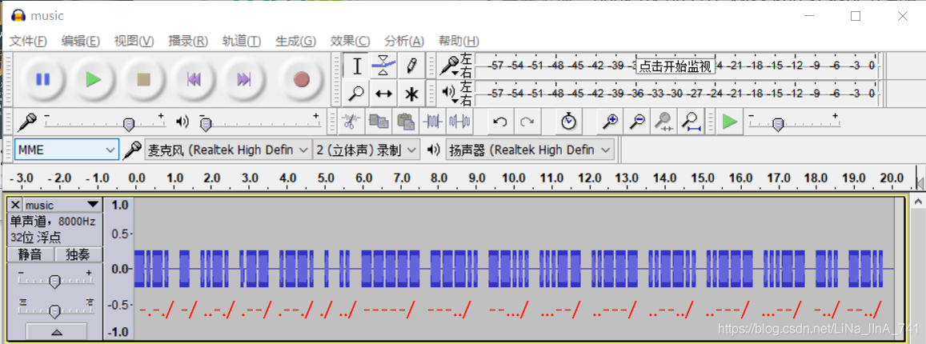Image resolution: width=926 pixels, height=344 pixels.
Task: Click the Silence audio icon
Action: 459,122
